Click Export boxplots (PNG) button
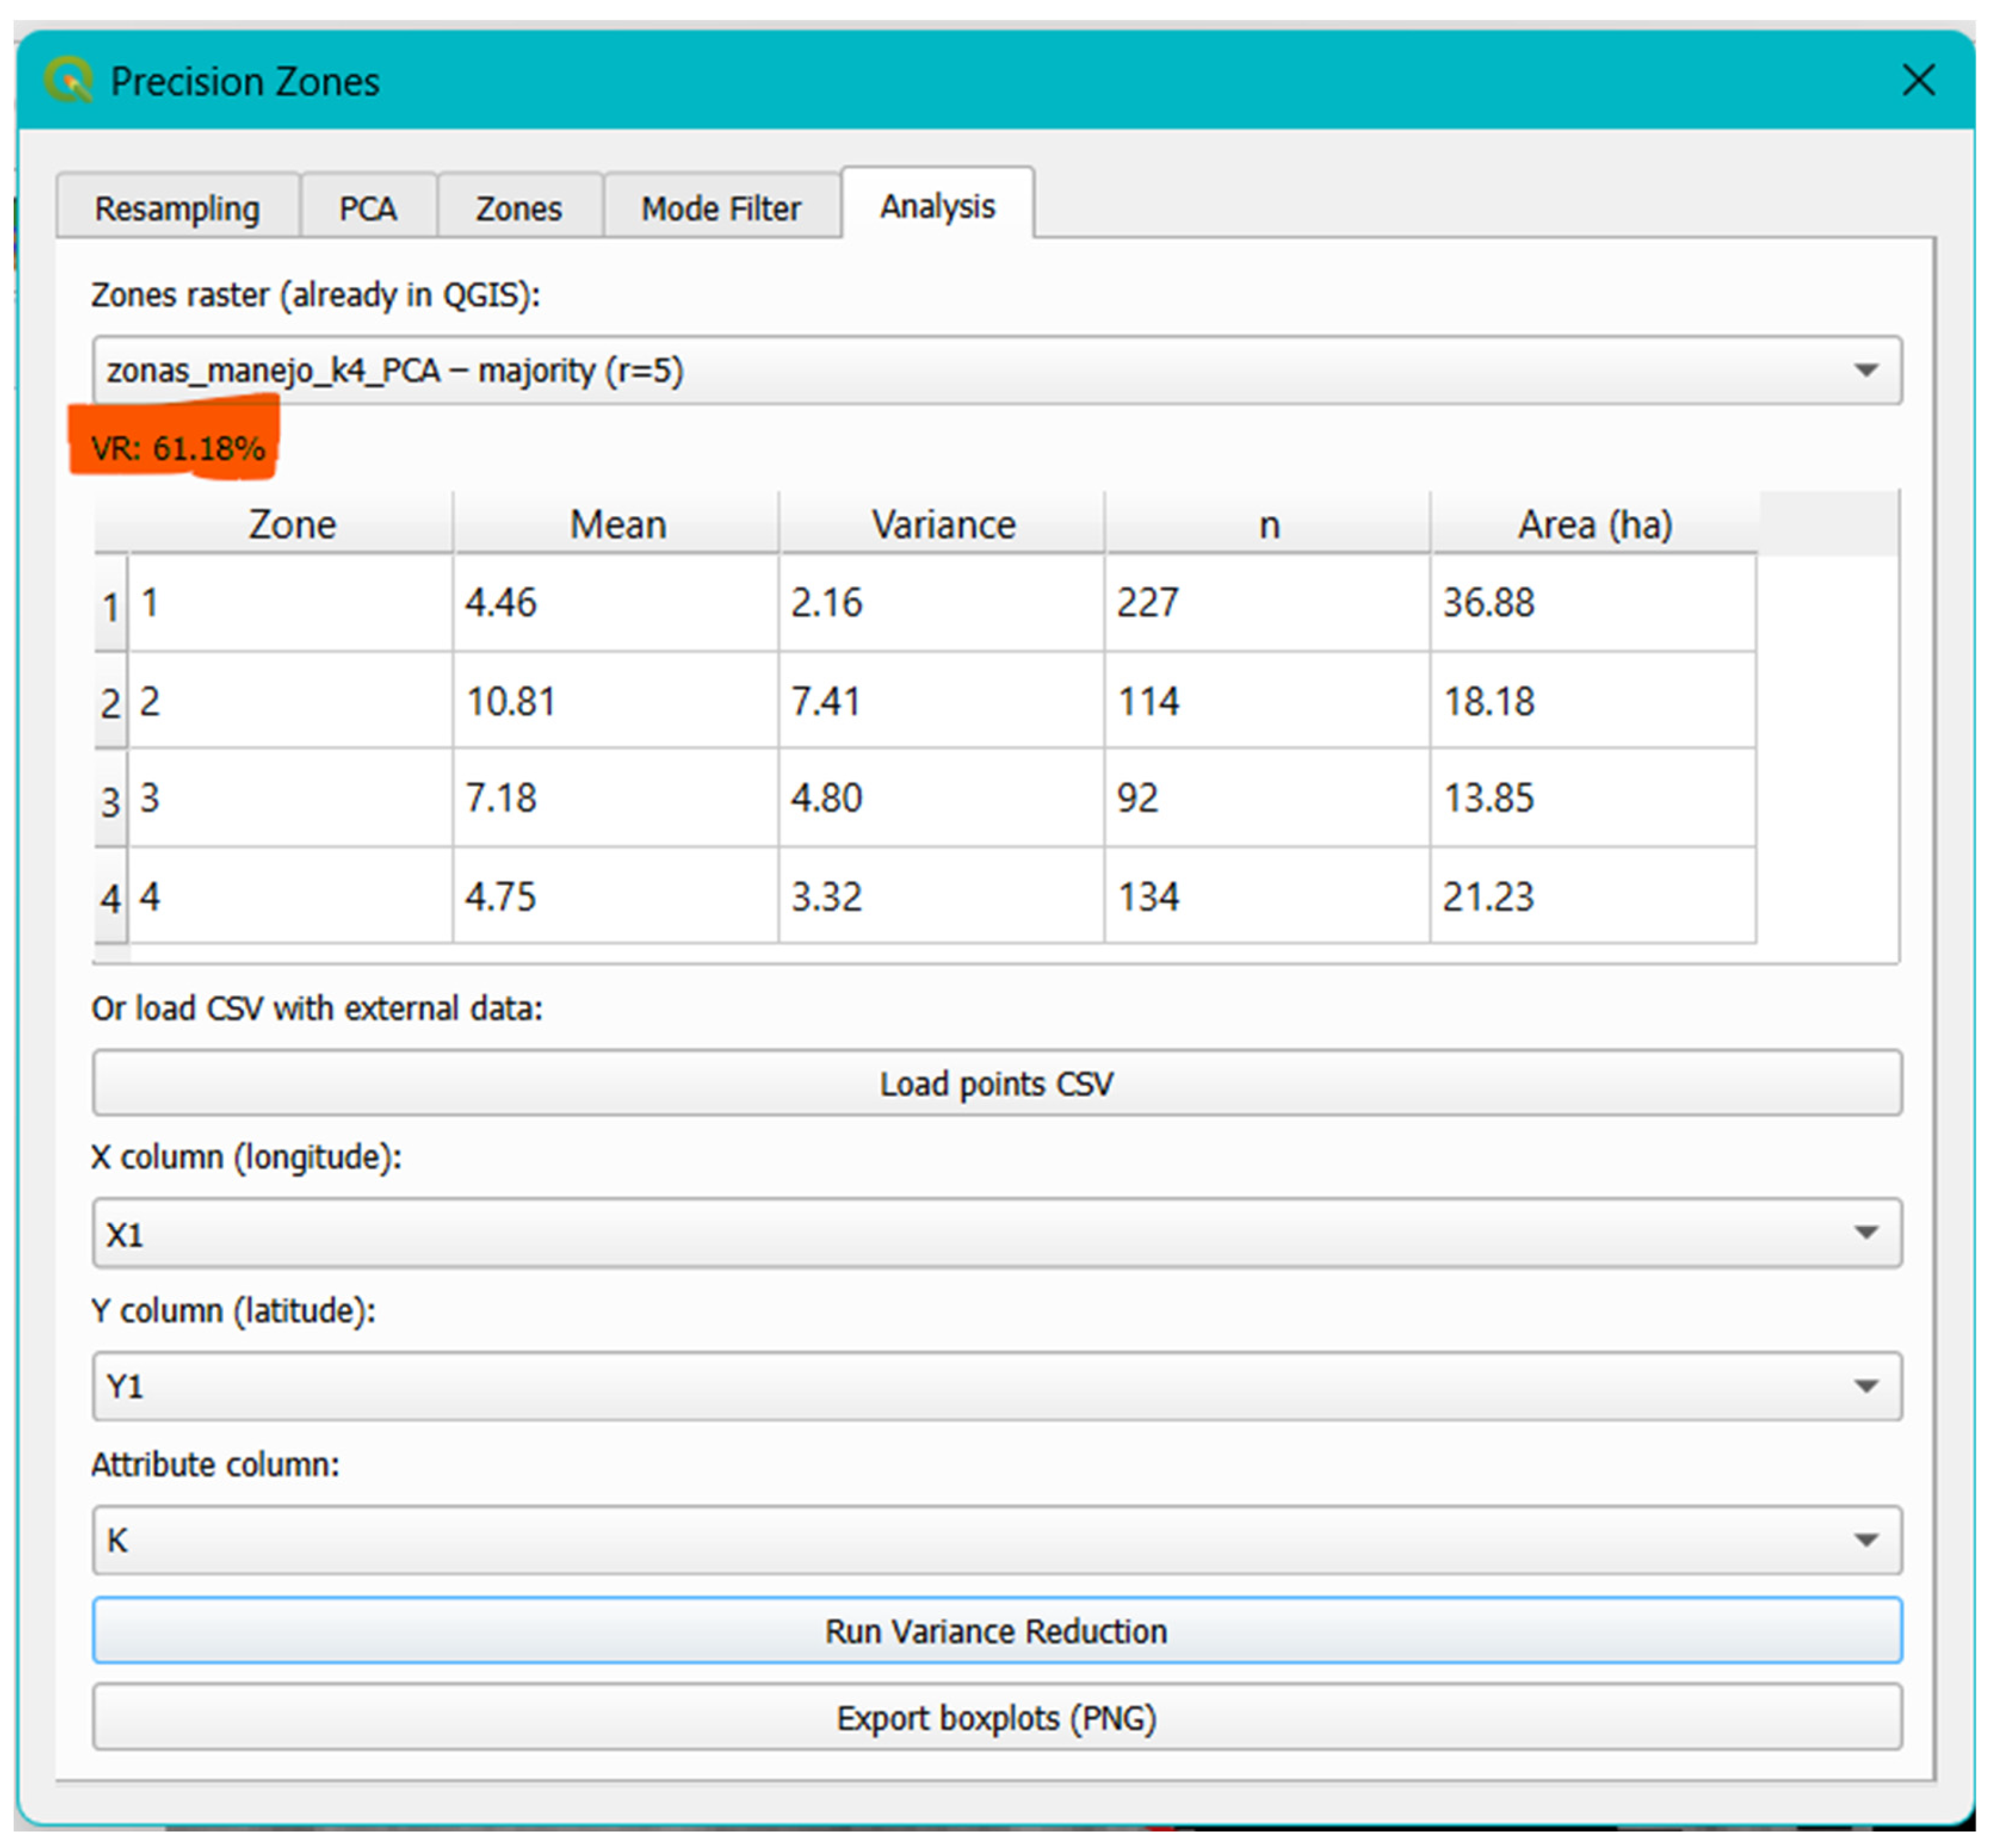Image resolution: width=1989 pixels, height=1848 pixels. click(x=996, y=1717)
